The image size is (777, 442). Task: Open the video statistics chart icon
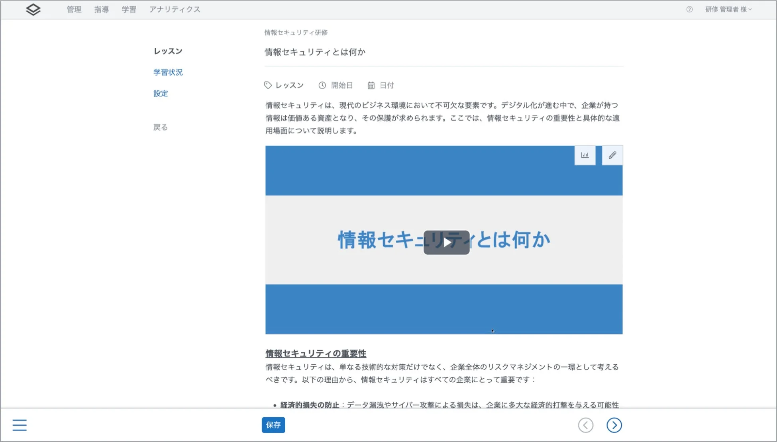pos(585,155)
